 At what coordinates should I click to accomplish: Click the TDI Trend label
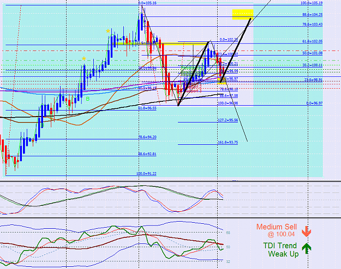(x=280, y=246)
